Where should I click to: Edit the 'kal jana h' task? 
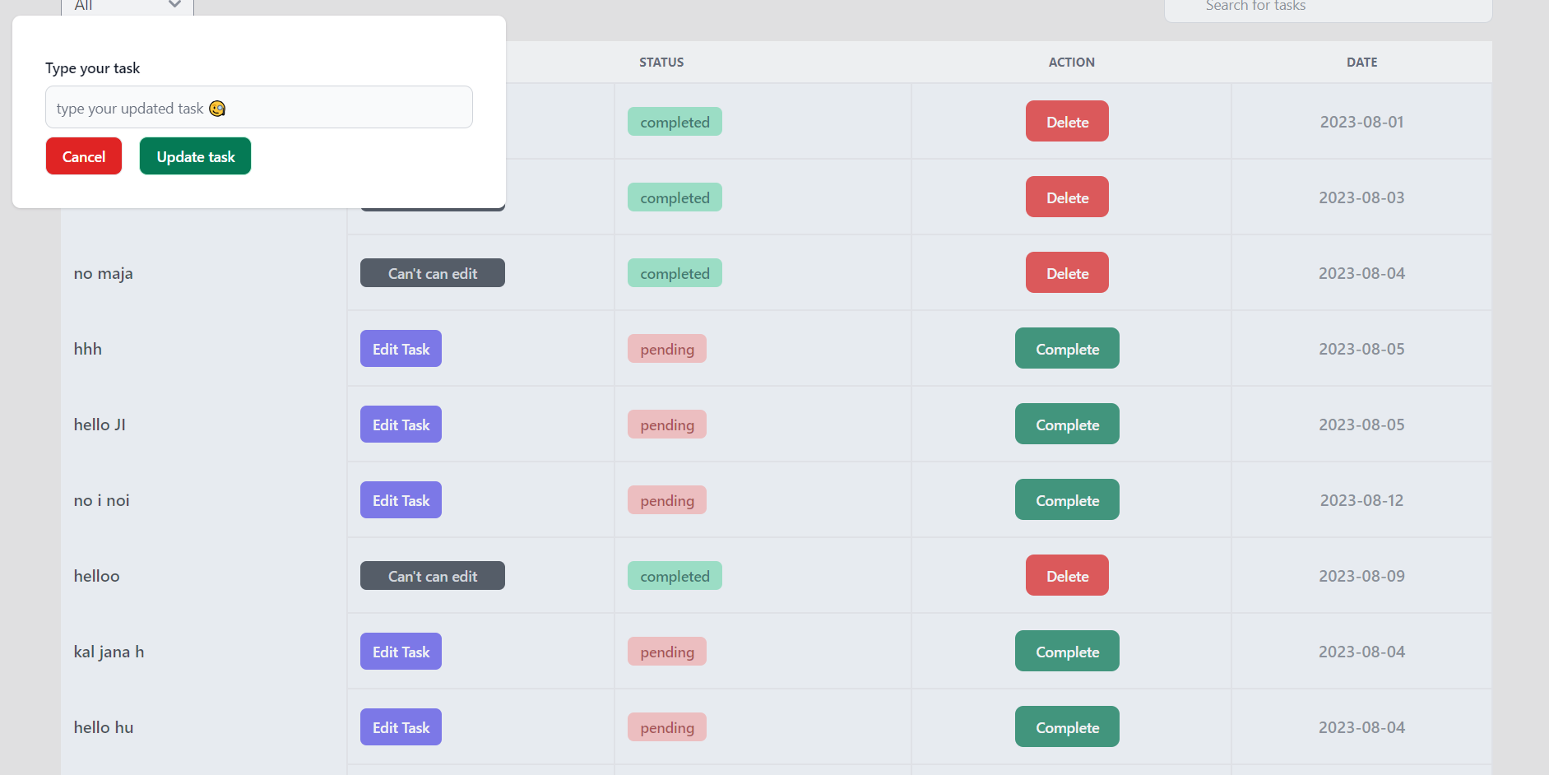tap(401, 651)
